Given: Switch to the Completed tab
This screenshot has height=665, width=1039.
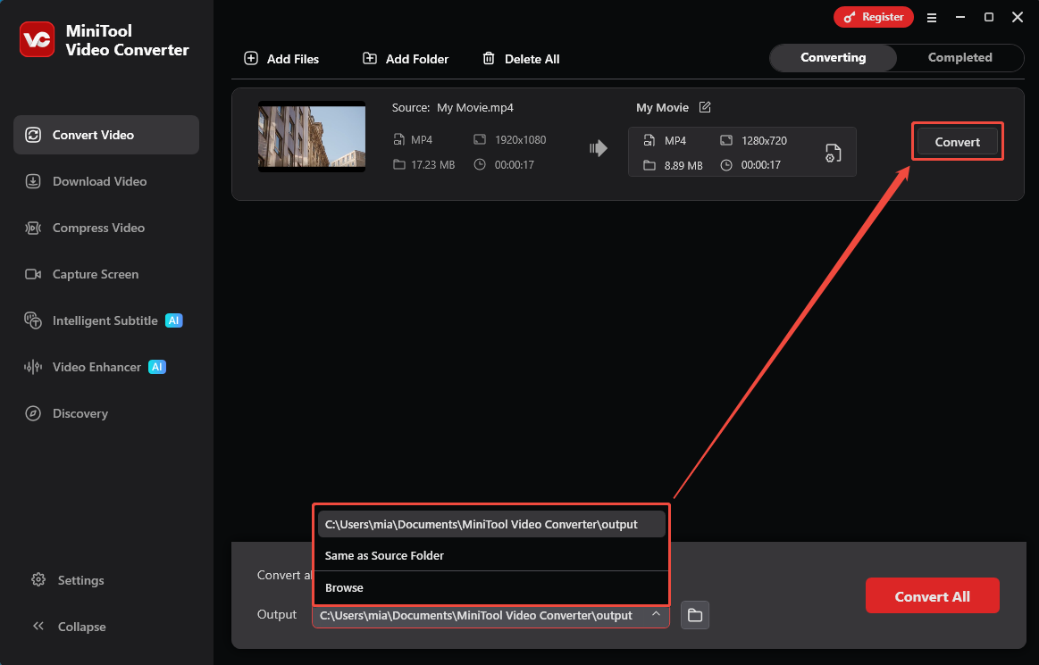Looking at the screenshot, I should pyautogui.click(x=959, y=58).
